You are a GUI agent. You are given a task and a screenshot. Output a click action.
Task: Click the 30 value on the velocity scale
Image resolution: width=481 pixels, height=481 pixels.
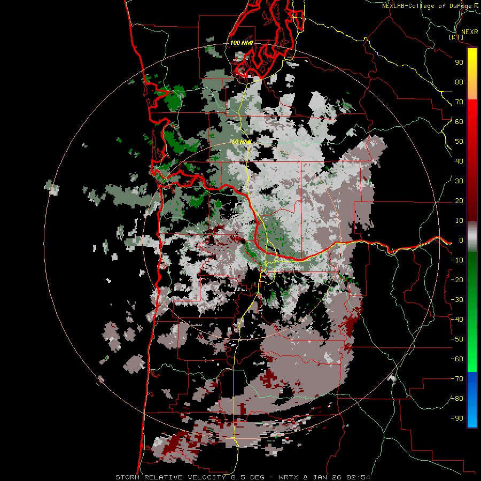tap(459, 181)
